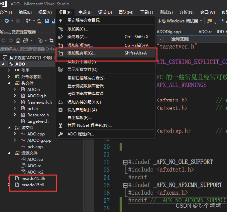Click the switch views icon in Solution Explorer
Image resolution: width=227 pixels, height=212 pixels.
[x=26, y=40]
